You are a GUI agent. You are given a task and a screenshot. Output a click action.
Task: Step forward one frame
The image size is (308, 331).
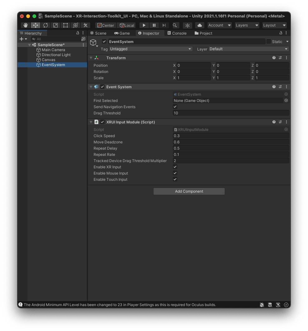[x=164, y=25]
